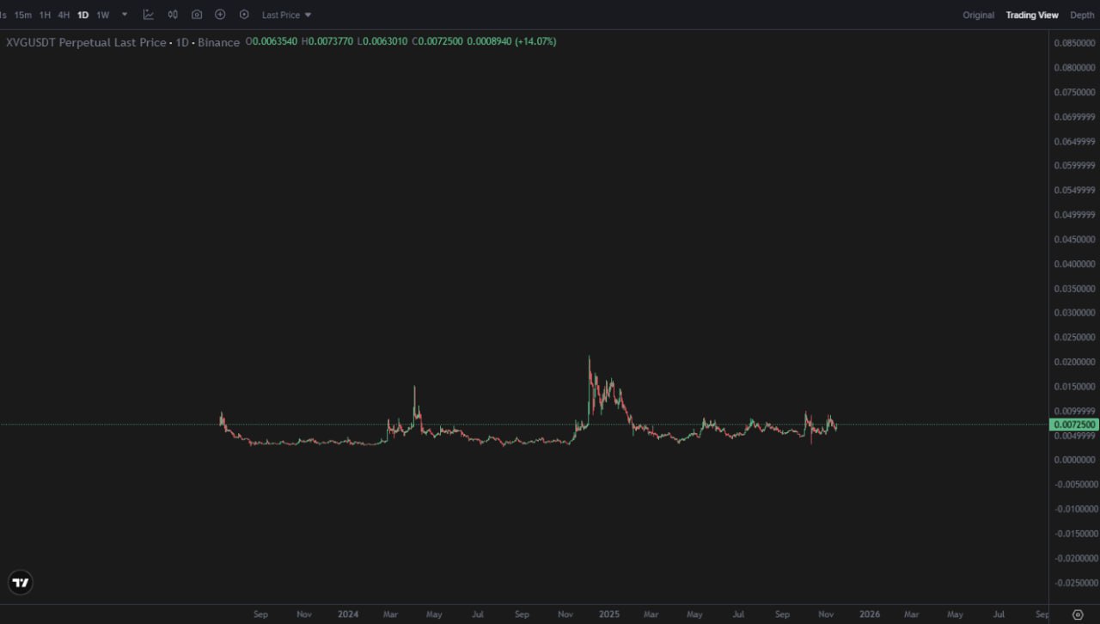
Task: Expand more time intervals dropdown arrow
Action: coord(125,15)
